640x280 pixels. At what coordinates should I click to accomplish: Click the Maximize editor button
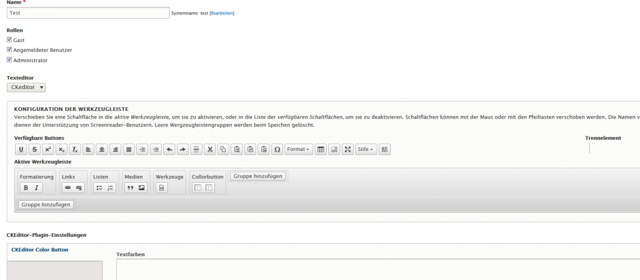pyautogui.click(x=347, y=150)
